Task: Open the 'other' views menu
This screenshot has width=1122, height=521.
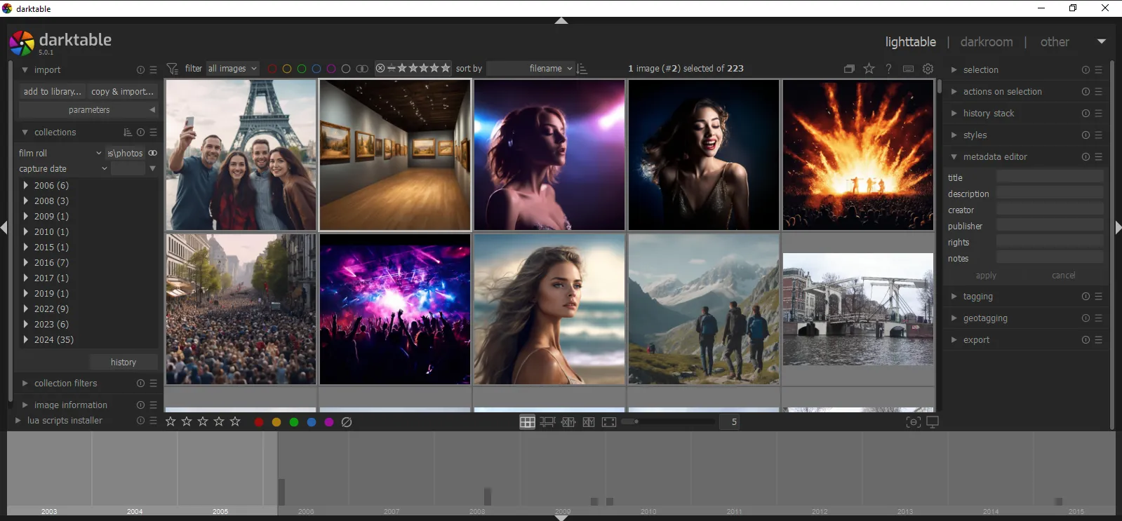Action: pos(1055,42)
